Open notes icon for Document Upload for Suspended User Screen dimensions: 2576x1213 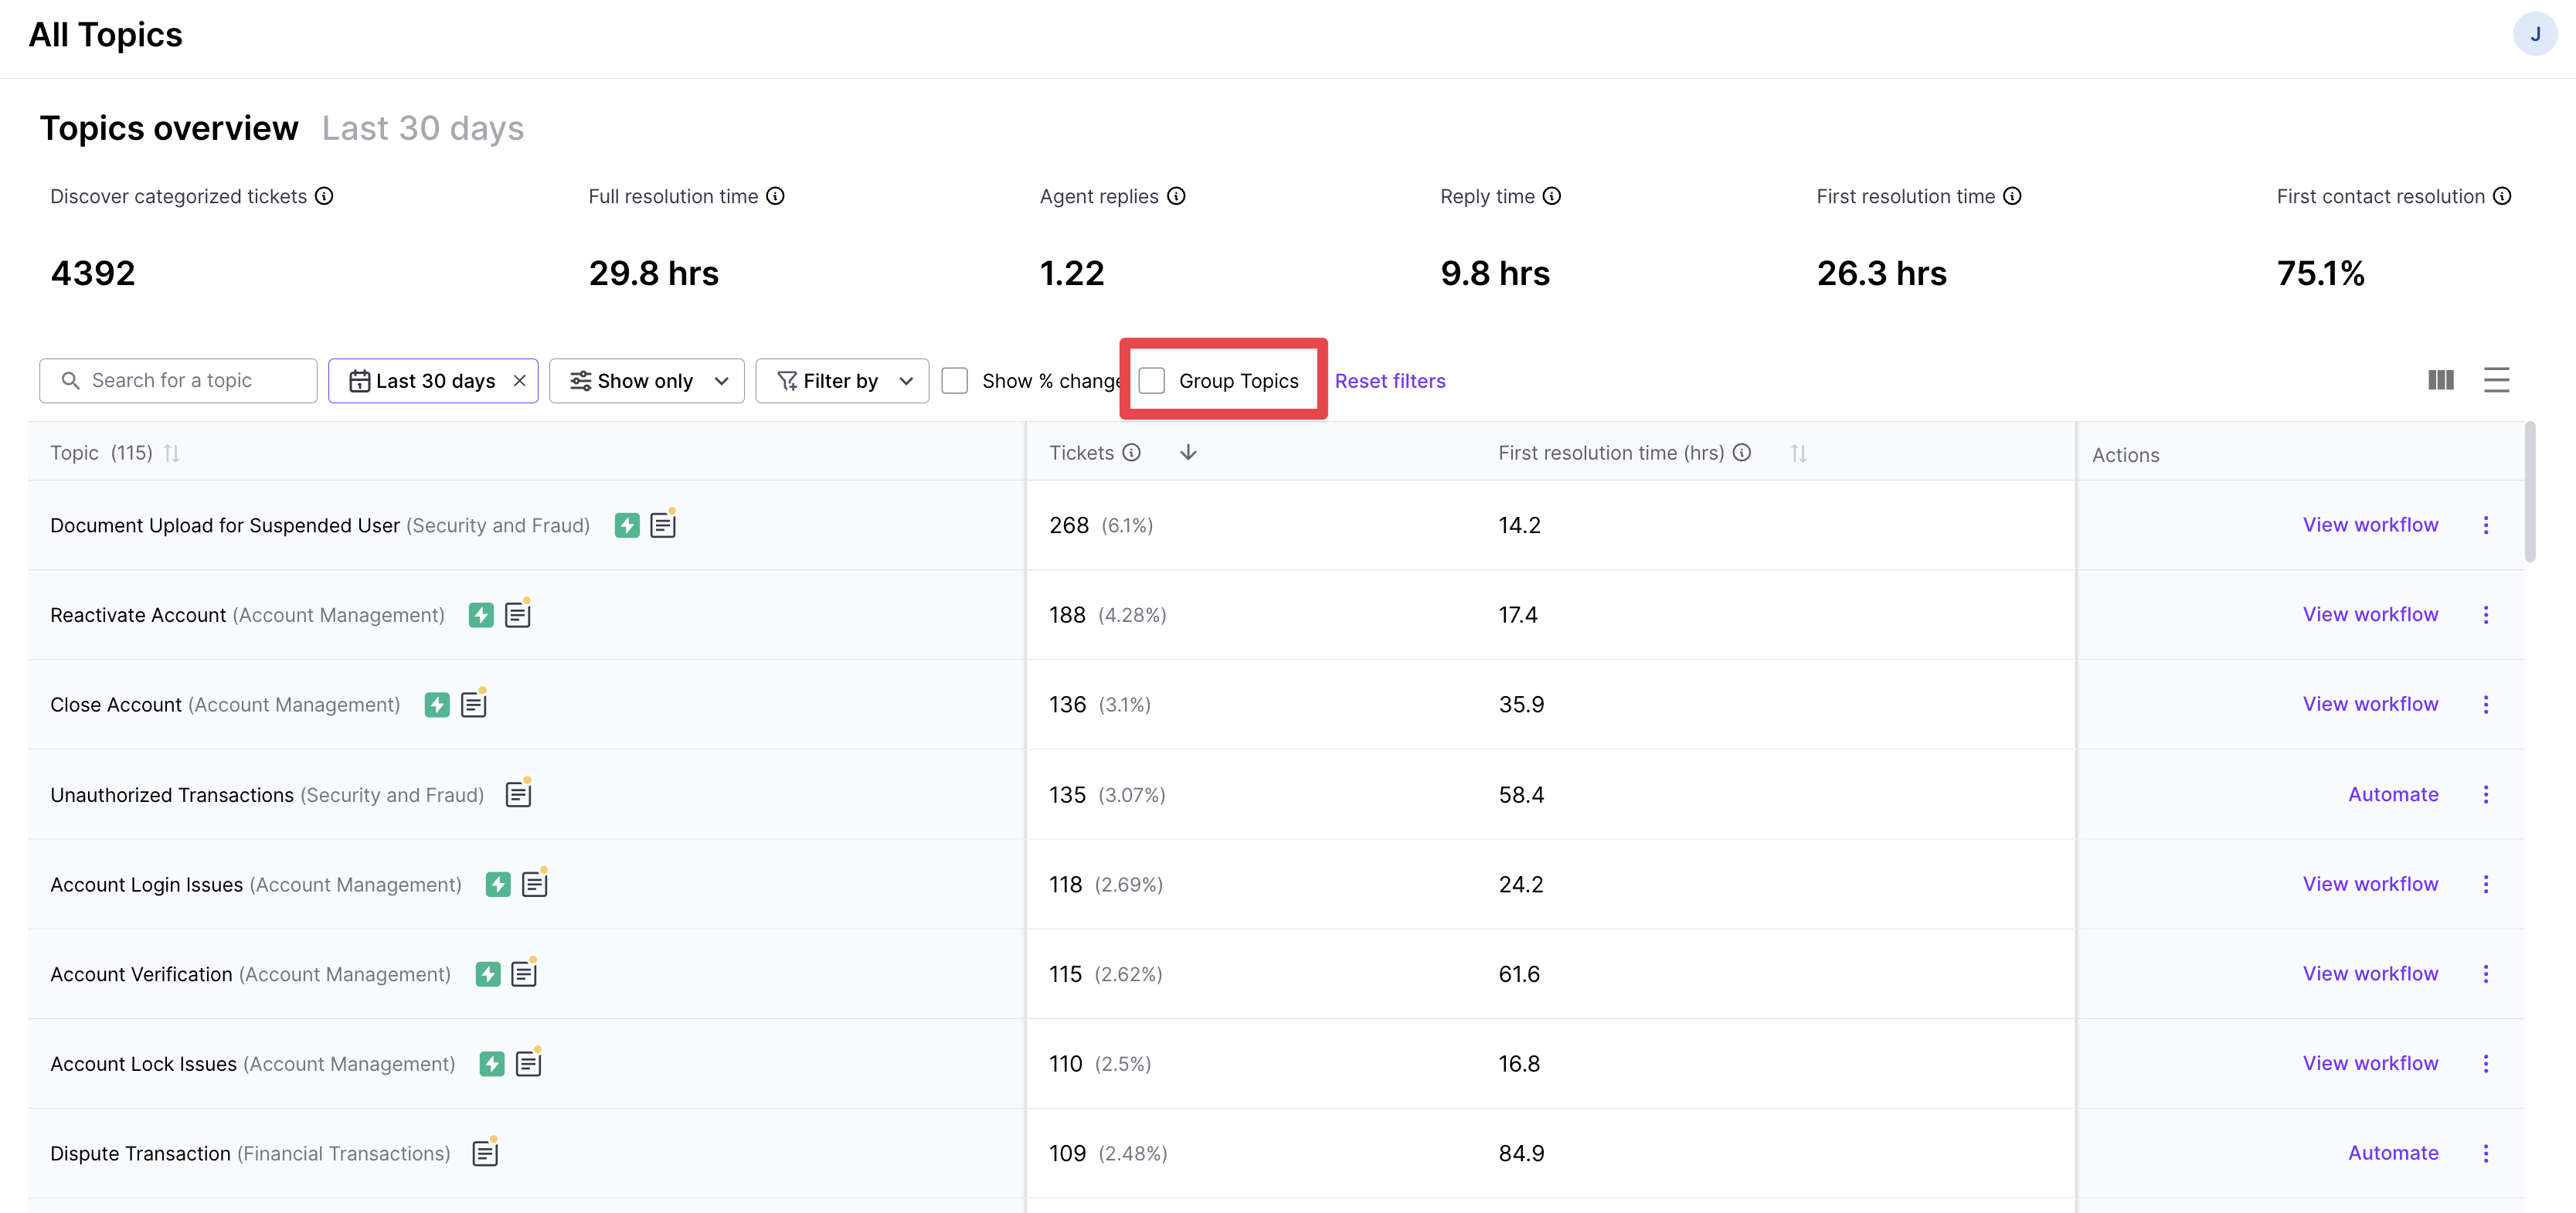click(x=663, y=524)
